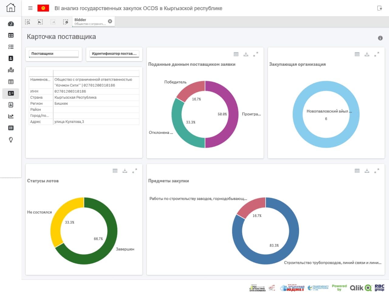Click the export icon in top-right header
389x296 pixels.
click(x=380, y=8)
